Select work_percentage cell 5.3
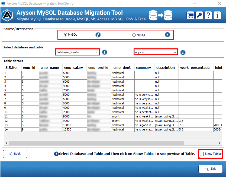226x177 pixels. [196, 129]
